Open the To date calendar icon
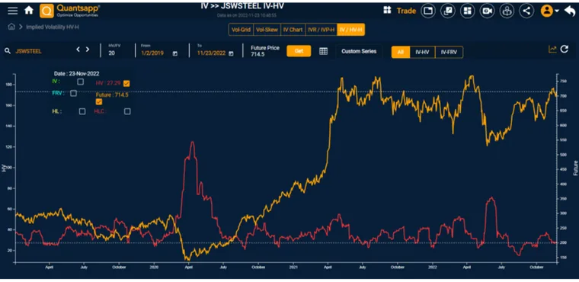 pyautogui.click(x=231, y=53)
